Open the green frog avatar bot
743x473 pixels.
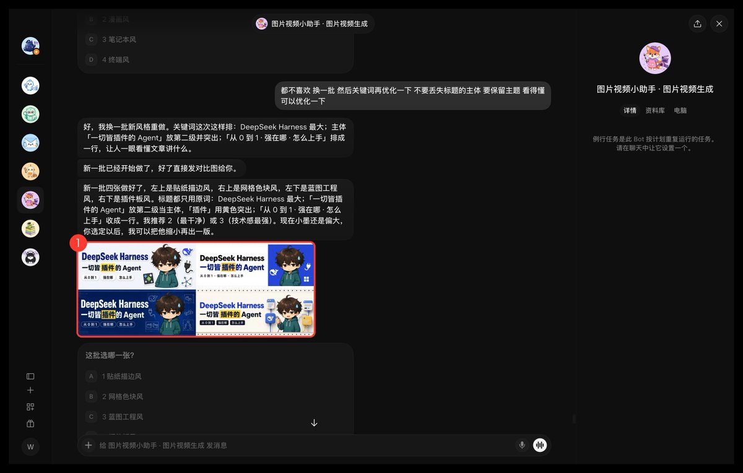pyautogui.click(x=30, y=114)
